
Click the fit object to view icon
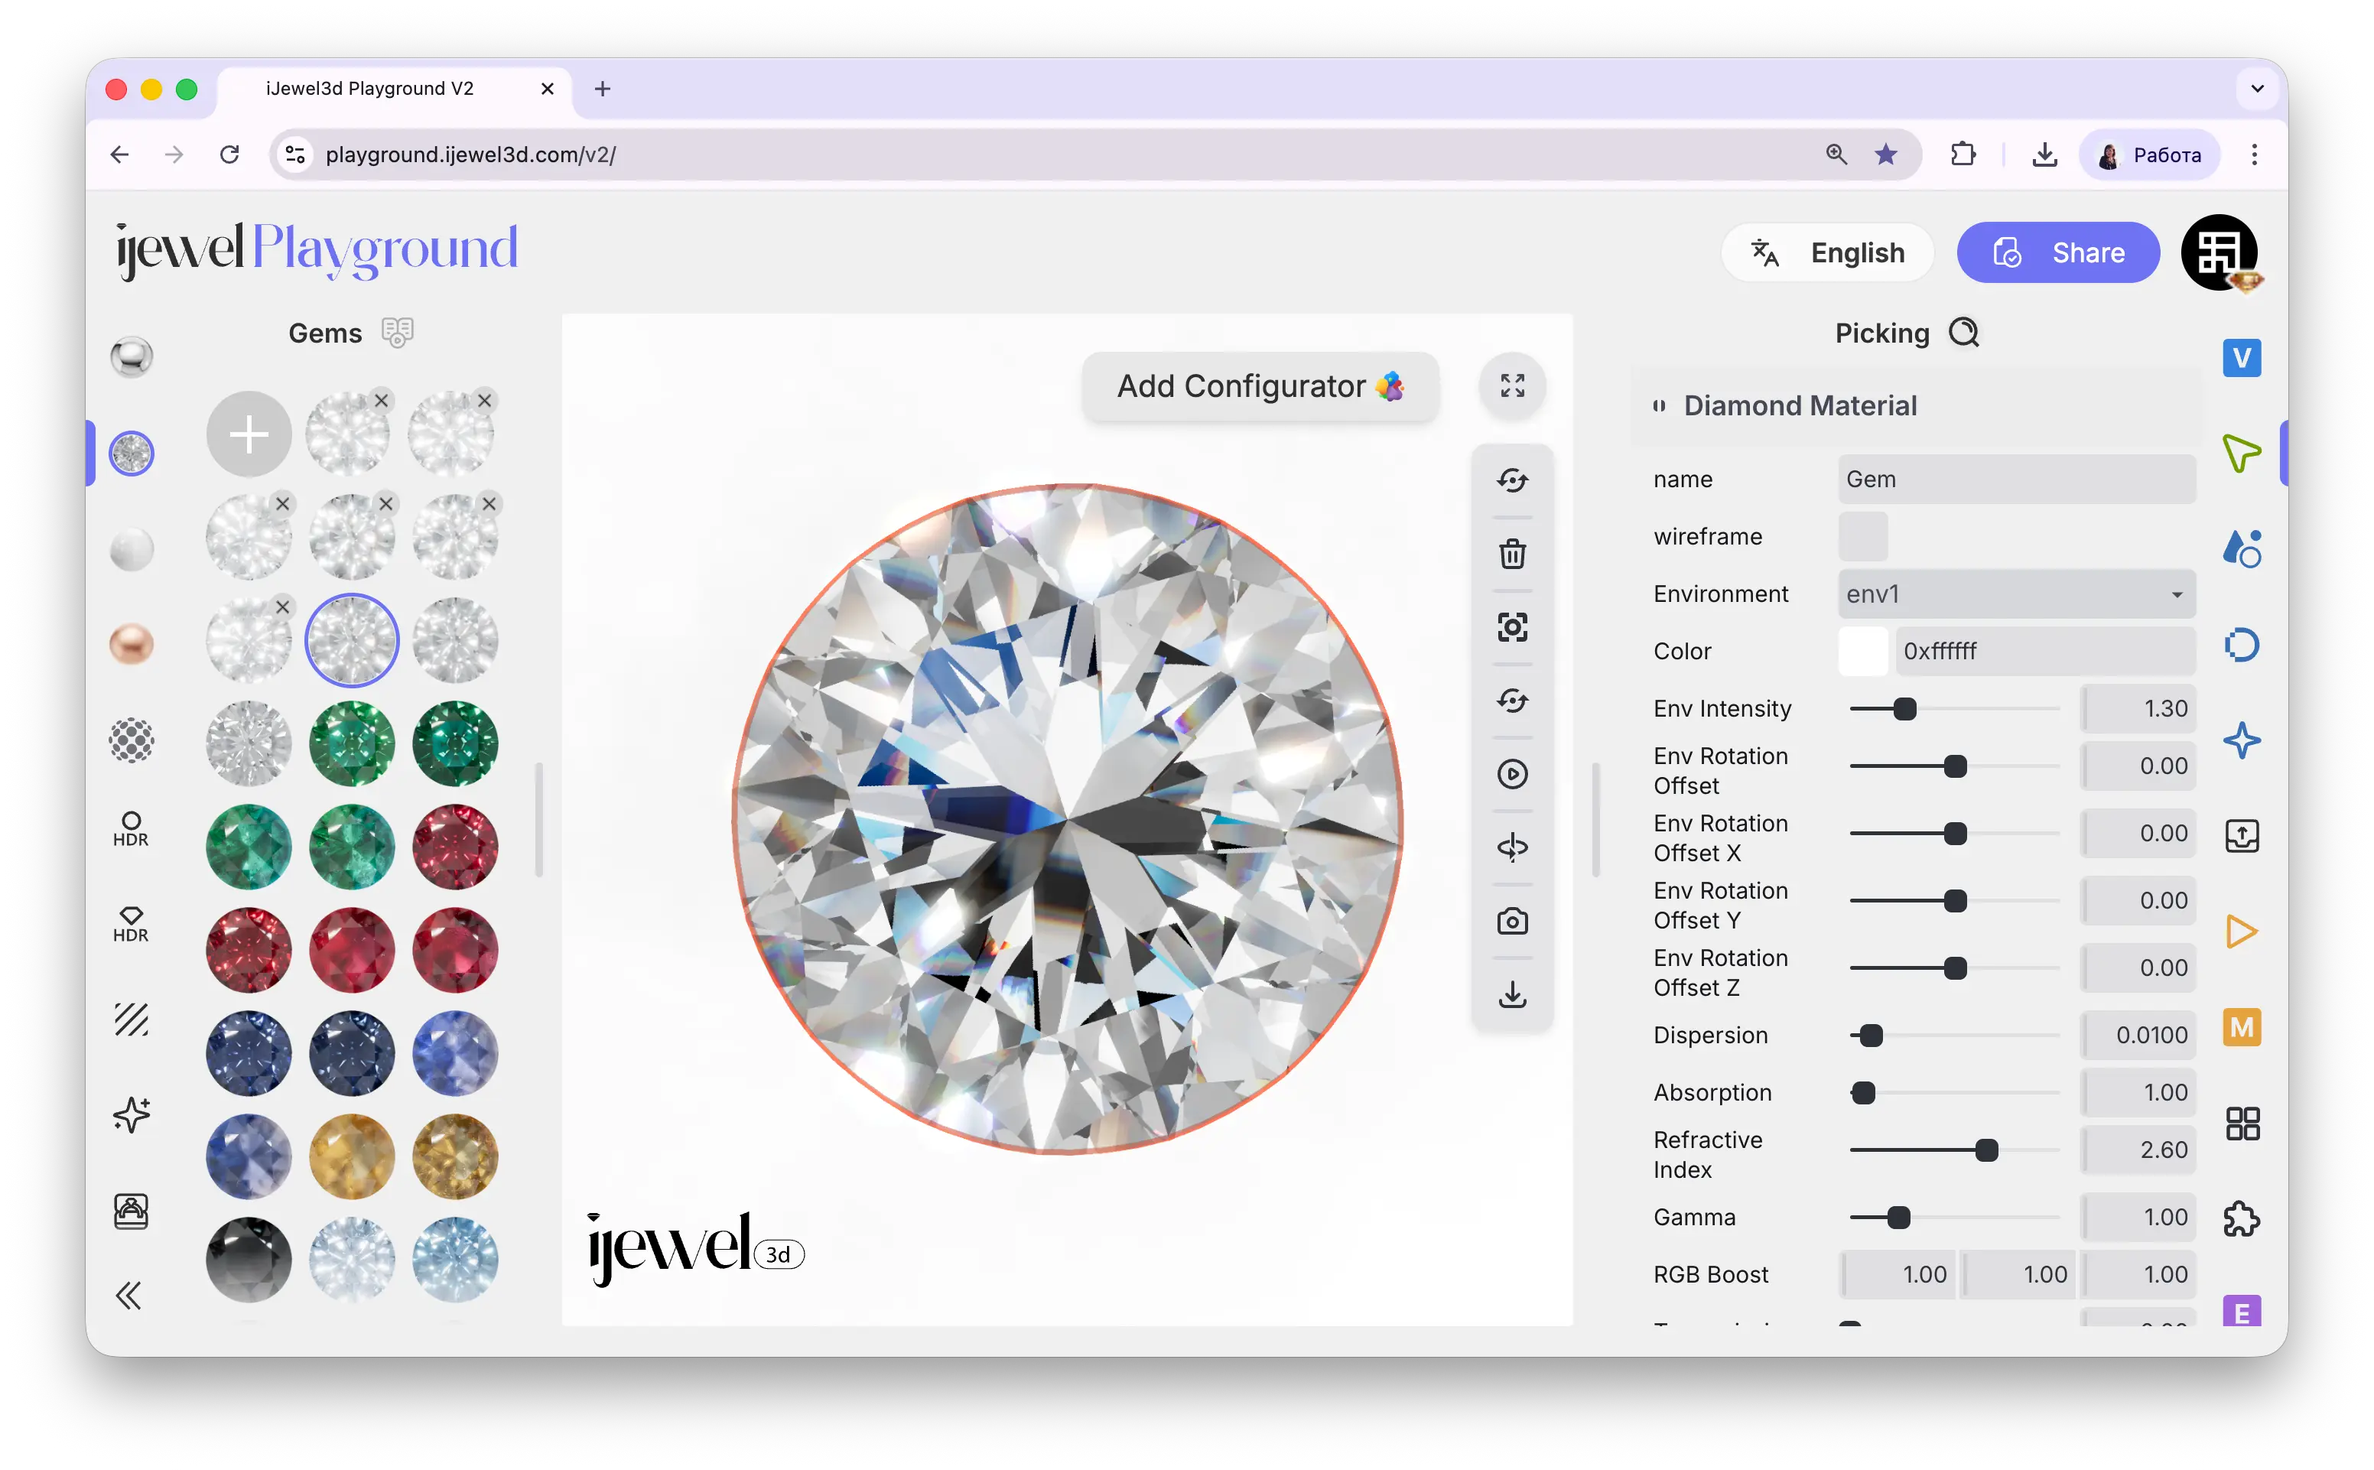pos(1512,628)
